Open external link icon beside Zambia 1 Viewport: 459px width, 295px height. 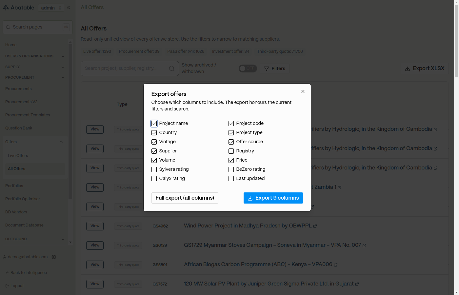pos(340,187)
